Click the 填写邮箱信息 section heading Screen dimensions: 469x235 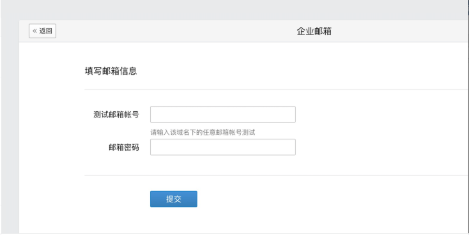tap(111, 71)
